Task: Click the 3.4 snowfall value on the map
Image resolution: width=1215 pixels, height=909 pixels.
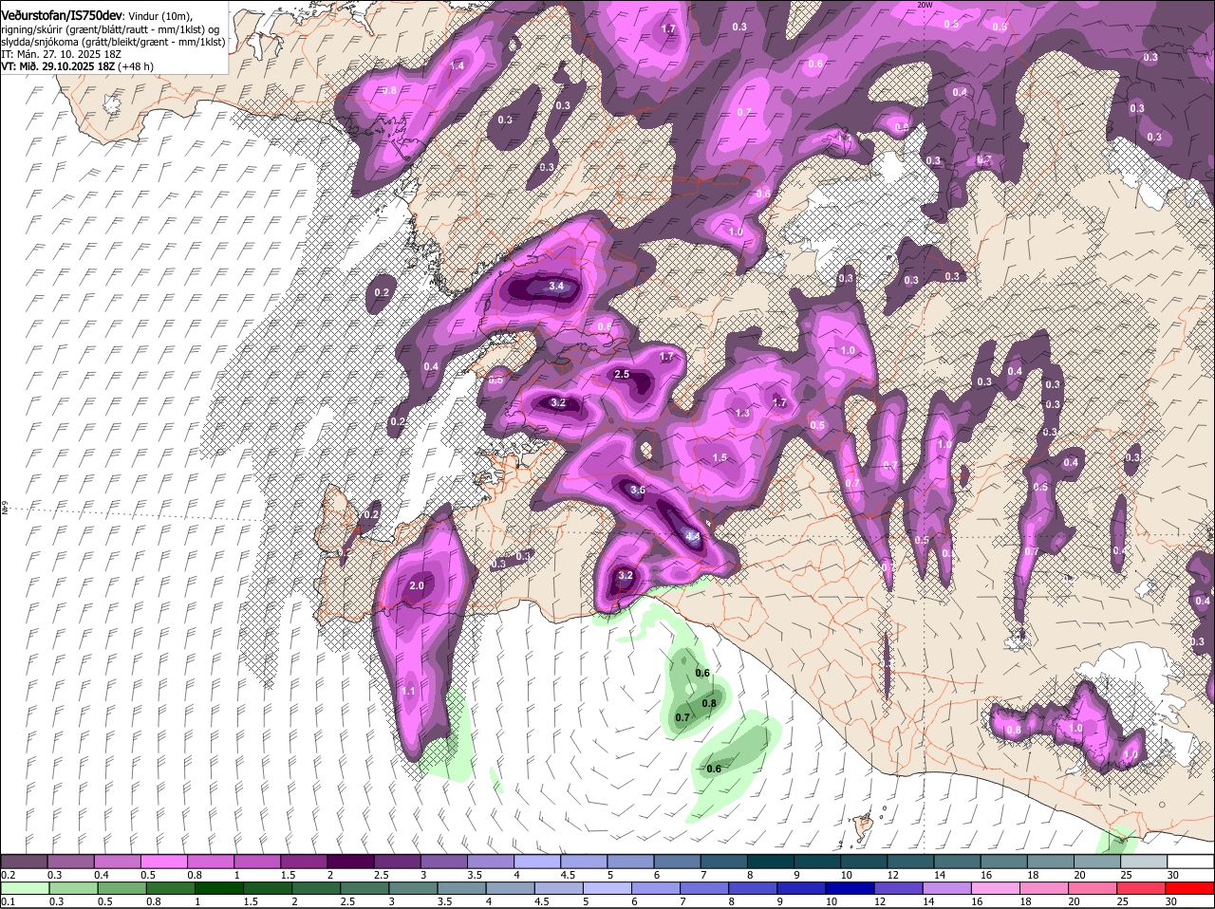Action: [557, 286]
